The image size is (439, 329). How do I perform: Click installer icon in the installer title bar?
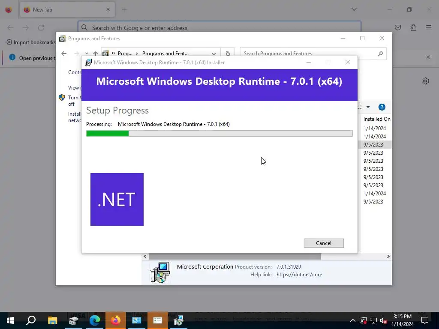click(88, 63)
